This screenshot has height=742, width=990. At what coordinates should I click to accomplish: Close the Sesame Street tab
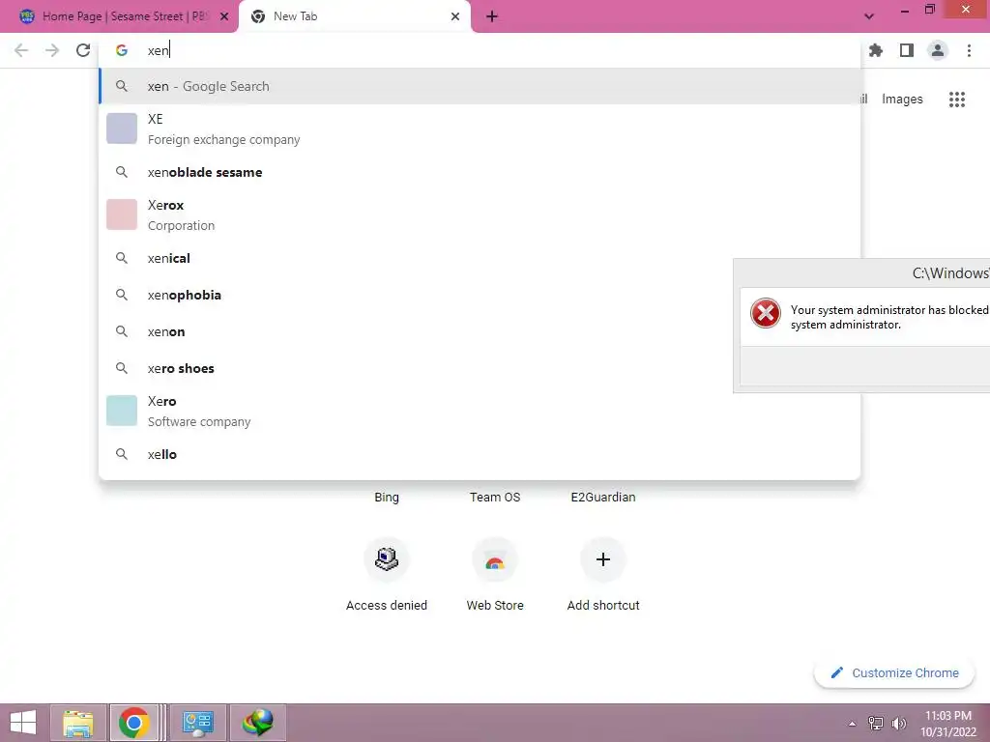[x=224, y=16]
